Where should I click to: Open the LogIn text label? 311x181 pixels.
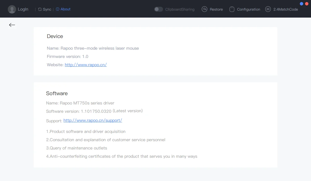pos(23,9)
